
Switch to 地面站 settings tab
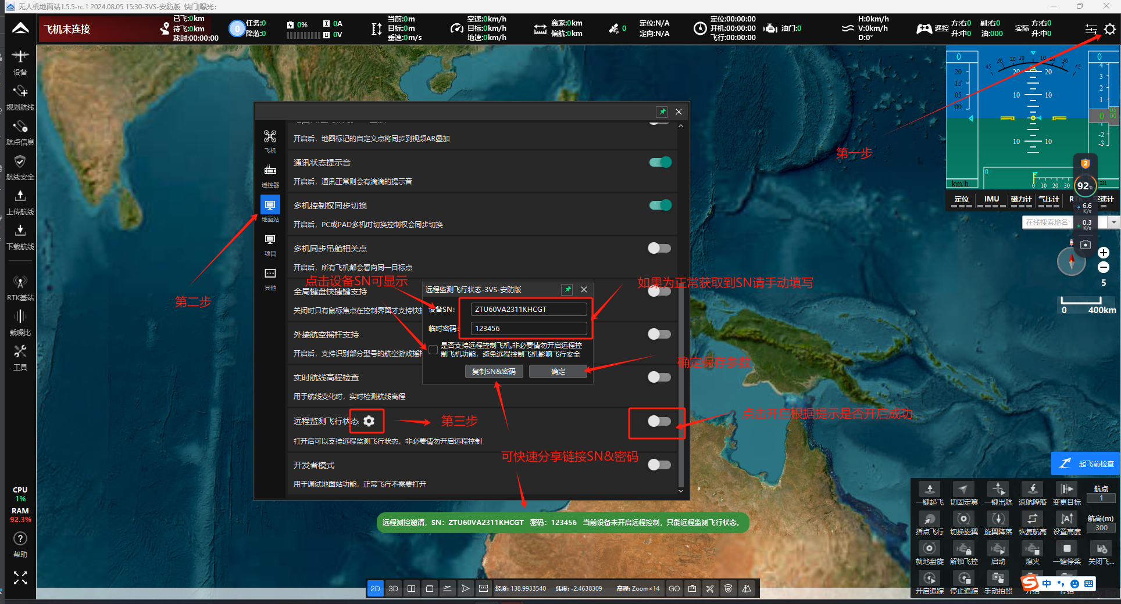[270, 210]
